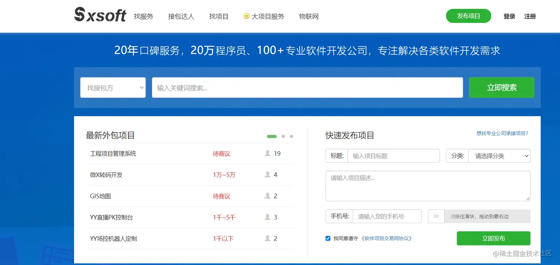Click the 立即发布 button

pos(493,238)
